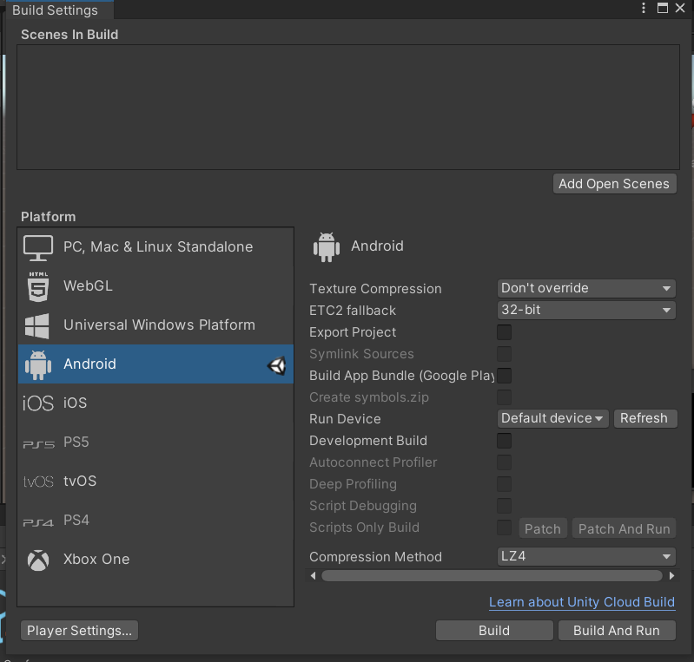This screenshot has height=662, width=694.
Task: Select the PS4 platform entry
Action: 155,520
